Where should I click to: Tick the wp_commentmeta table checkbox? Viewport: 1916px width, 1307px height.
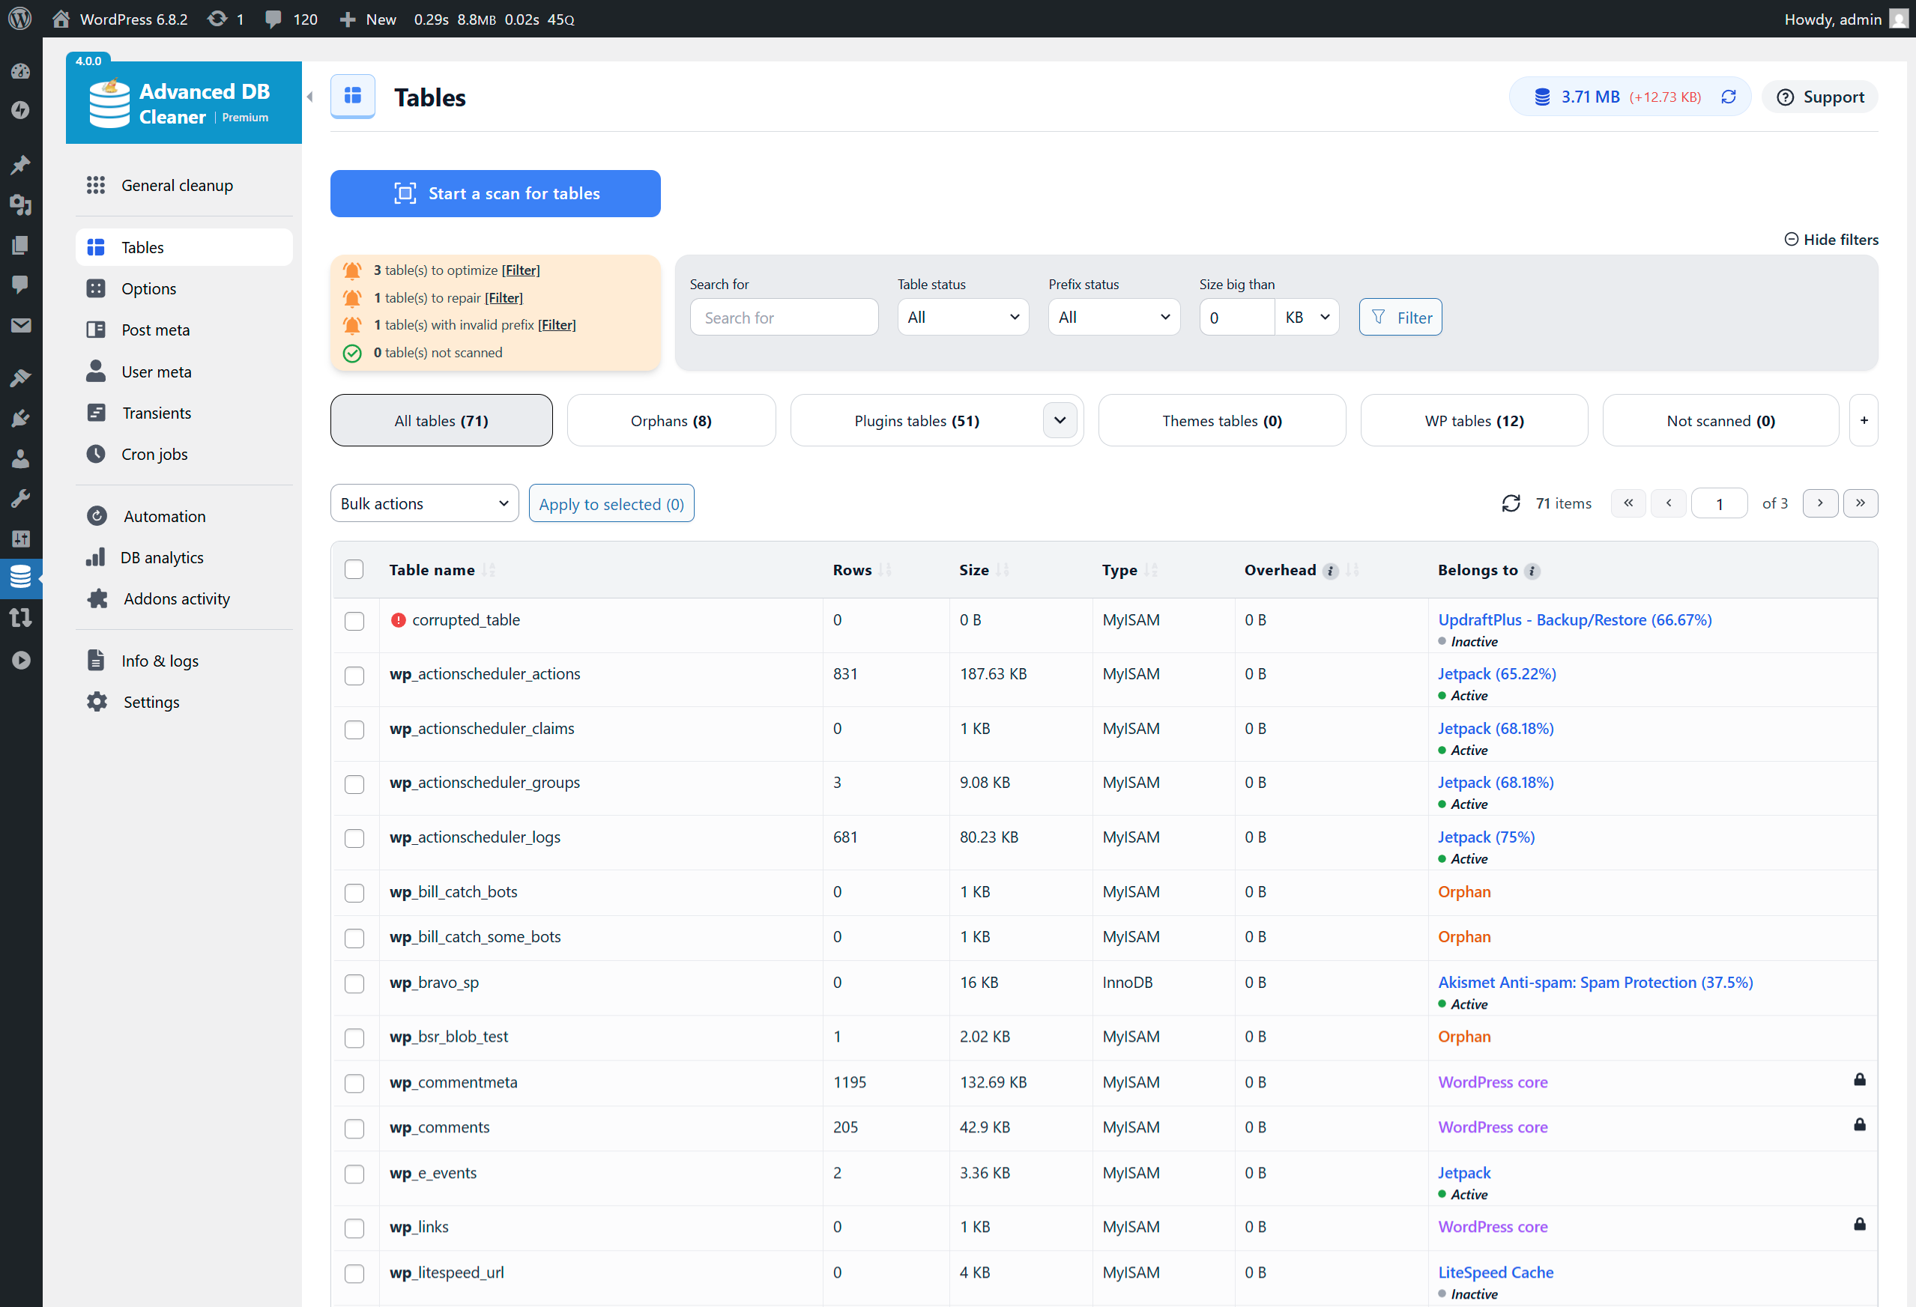pyautogui.click(x=354, y=1083)
